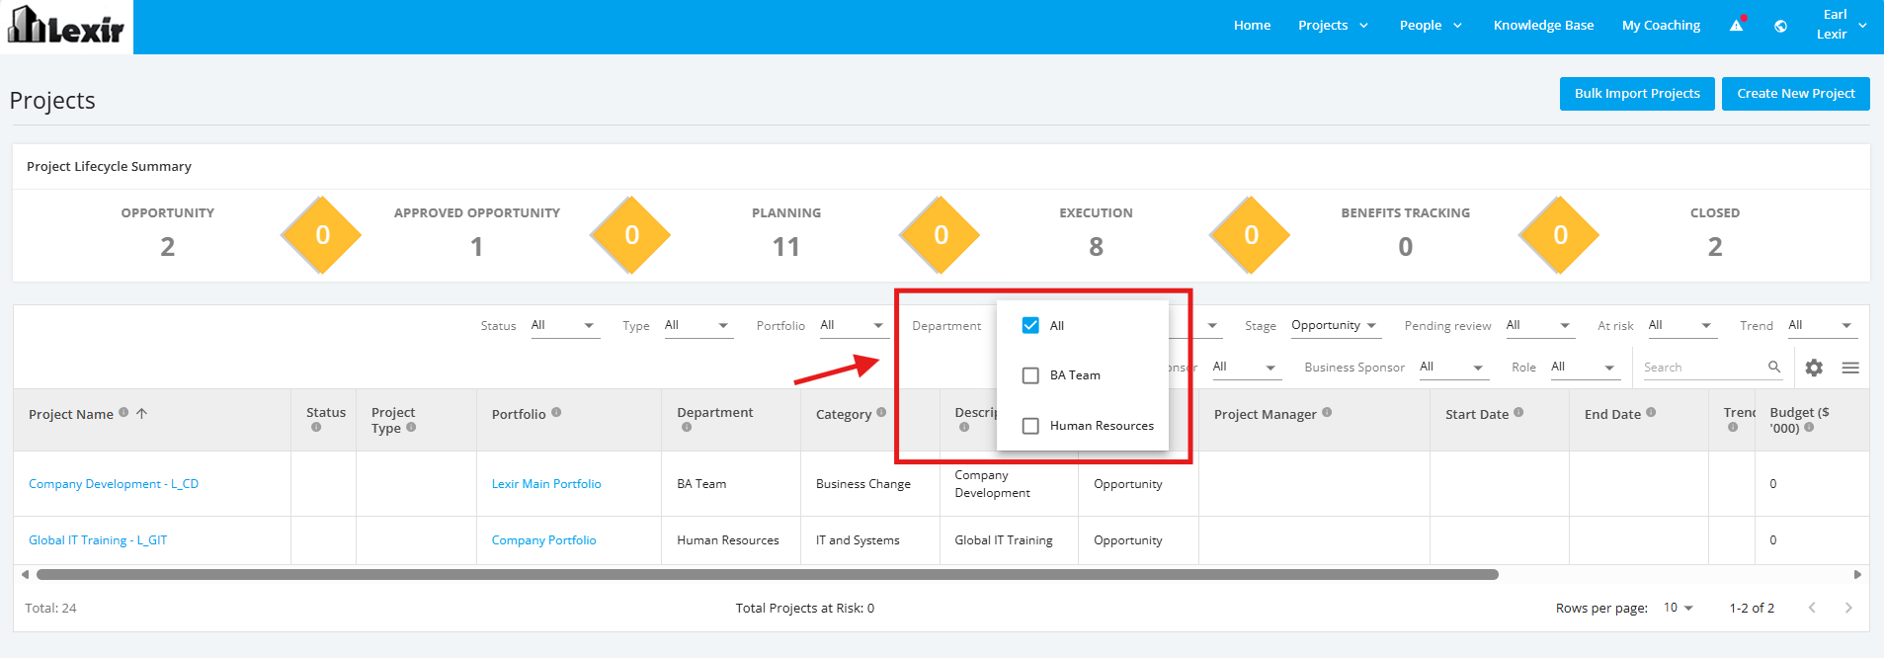
Task: Open the At risk filter dropdown
Action: coord(1681,325)
